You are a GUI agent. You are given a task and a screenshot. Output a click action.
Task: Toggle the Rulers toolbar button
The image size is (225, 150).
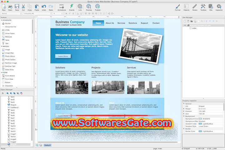[x=195, y=7]
